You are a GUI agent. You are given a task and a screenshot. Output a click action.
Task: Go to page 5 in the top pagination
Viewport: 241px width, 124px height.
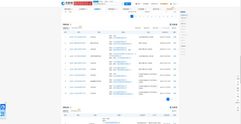coord(148,16)
